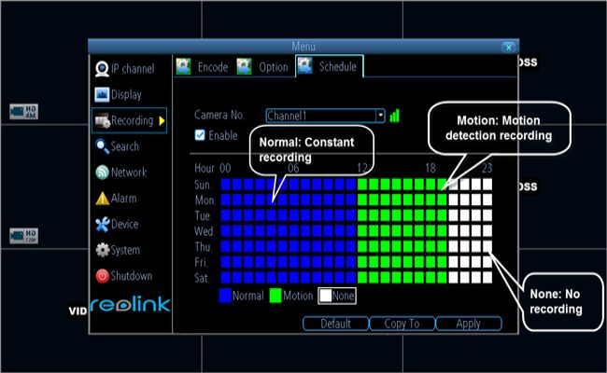Open the IP channel menu icon
The height and width of the screenshot is (373, 607).
[x=102, y=68]
